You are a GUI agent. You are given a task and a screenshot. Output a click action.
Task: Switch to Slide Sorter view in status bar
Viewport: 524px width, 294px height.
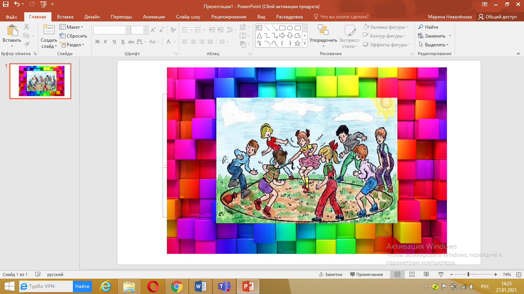pyautogui.click(x=412, y=274)
